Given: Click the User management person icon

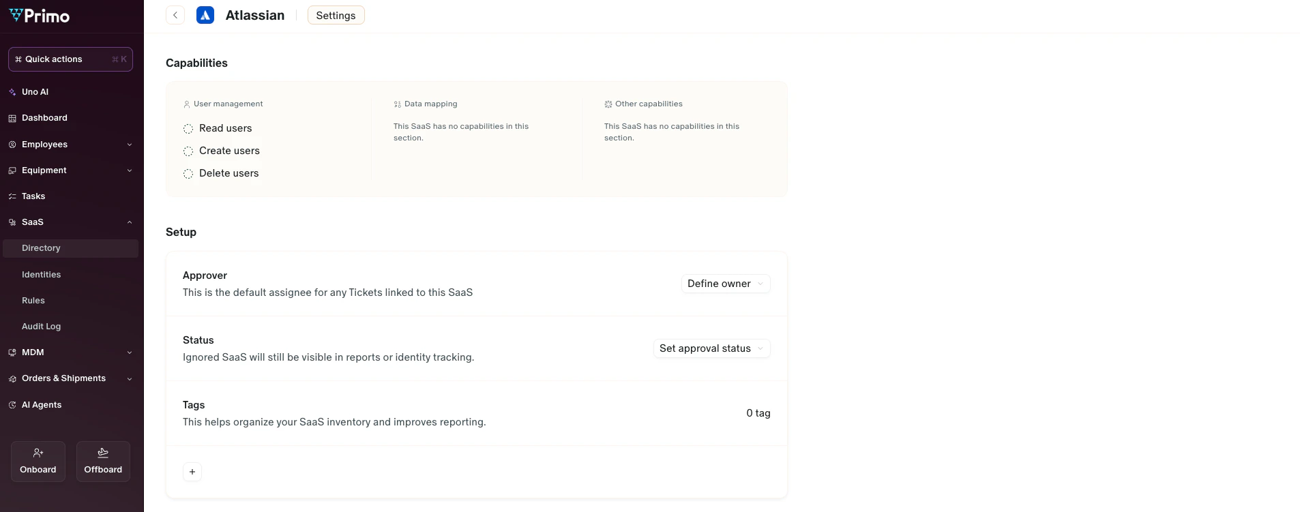Looking at the screenshot, I should 187,104.
